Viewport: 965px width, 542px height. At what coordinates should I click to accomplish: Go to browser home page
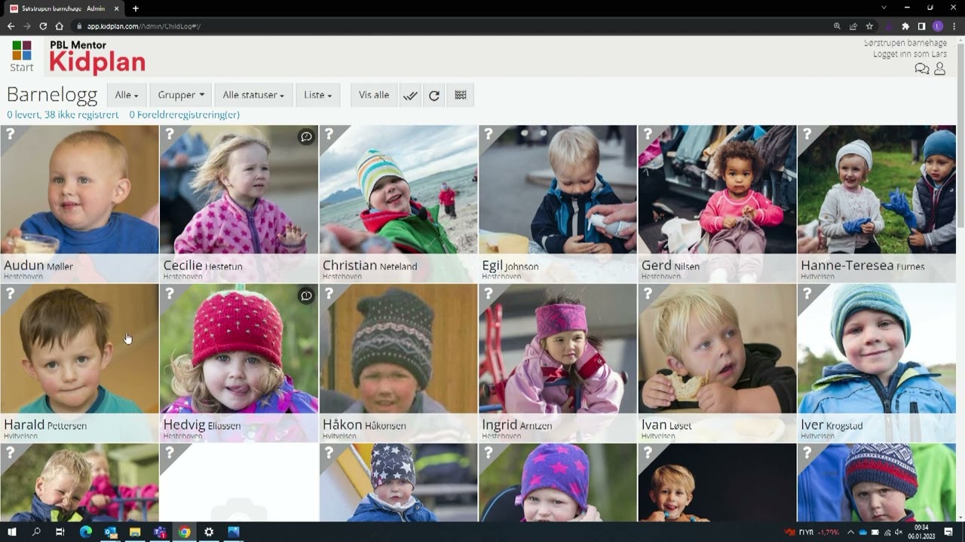60,26
